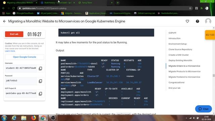Jump to Introduction section
This screenshot has height=121, width=215.
pyautogui.click(x=174, y=38)
